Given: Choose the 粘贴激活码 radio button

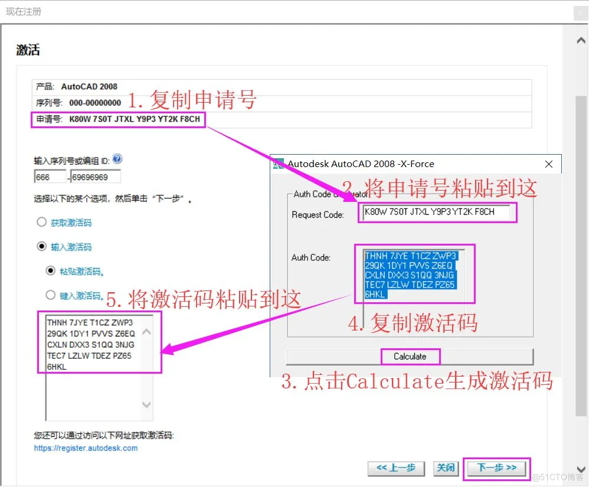Looking at the screenshot, I should tap(51, 270).
